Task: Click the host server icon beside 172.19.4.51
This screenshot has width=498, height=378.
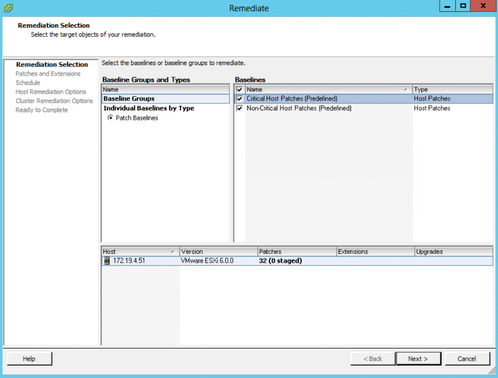Action: [x=107, y=261]
